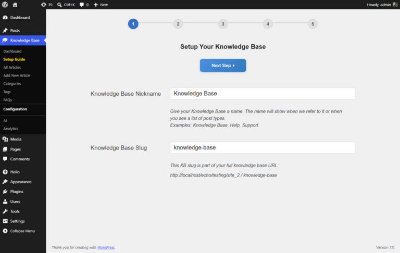400x253 pixels.
Task: Focus the Knowledge Base Nickname field
Action: point(262,94)
